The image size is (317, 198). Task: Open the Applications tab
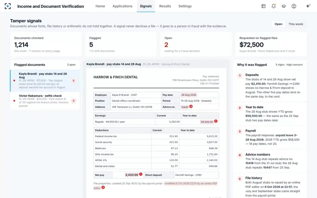122,6
